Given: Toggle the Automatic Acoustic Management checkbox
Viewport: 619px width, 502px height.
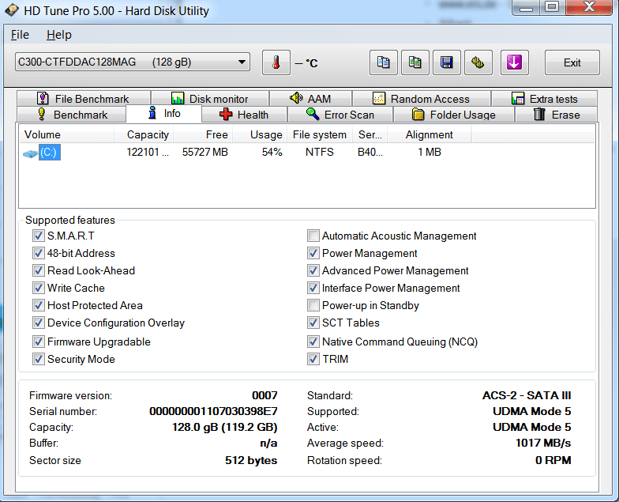Looking at the screenshot, I should point(313,236).
